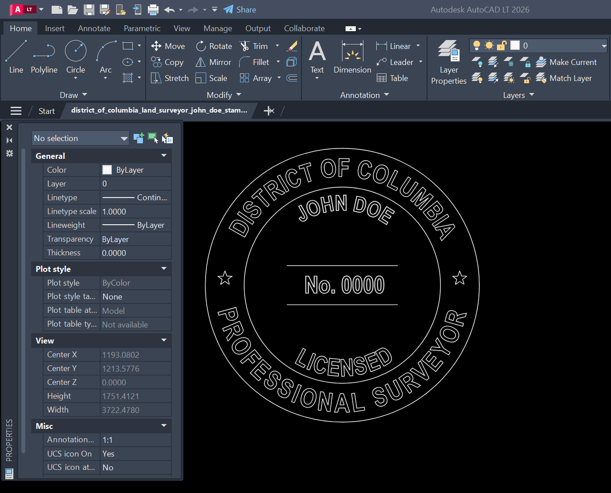Click Thaw All Layers icon

(509, 78)
